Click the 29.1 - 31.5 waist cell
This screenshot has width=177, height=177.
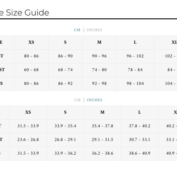(102, 139)
